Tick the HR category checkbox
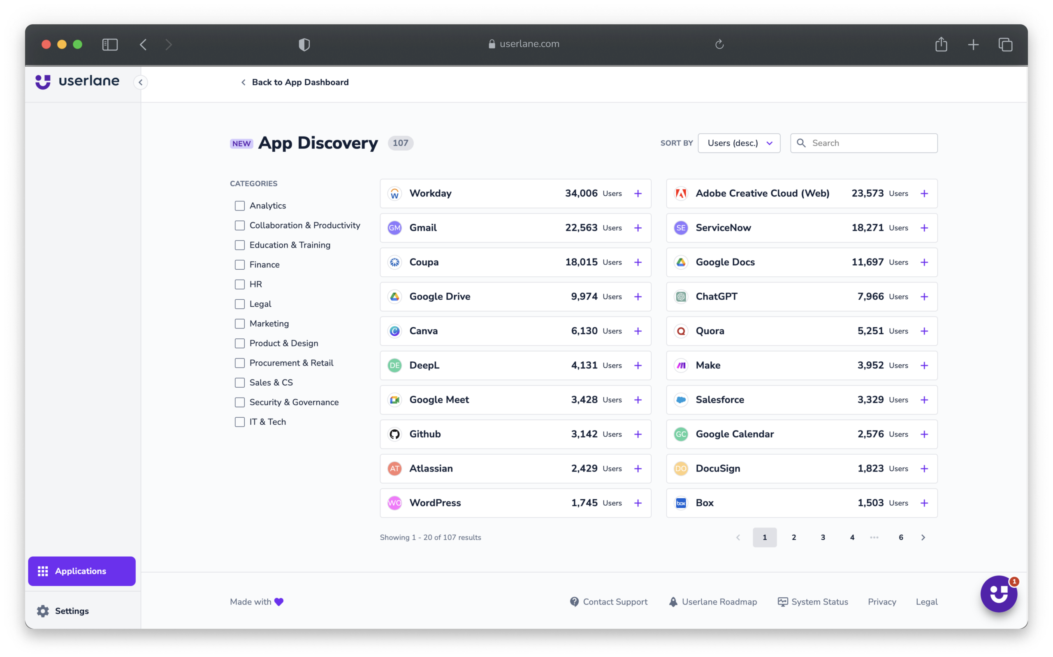This screenshot has height=657, width=1053. 239,284
